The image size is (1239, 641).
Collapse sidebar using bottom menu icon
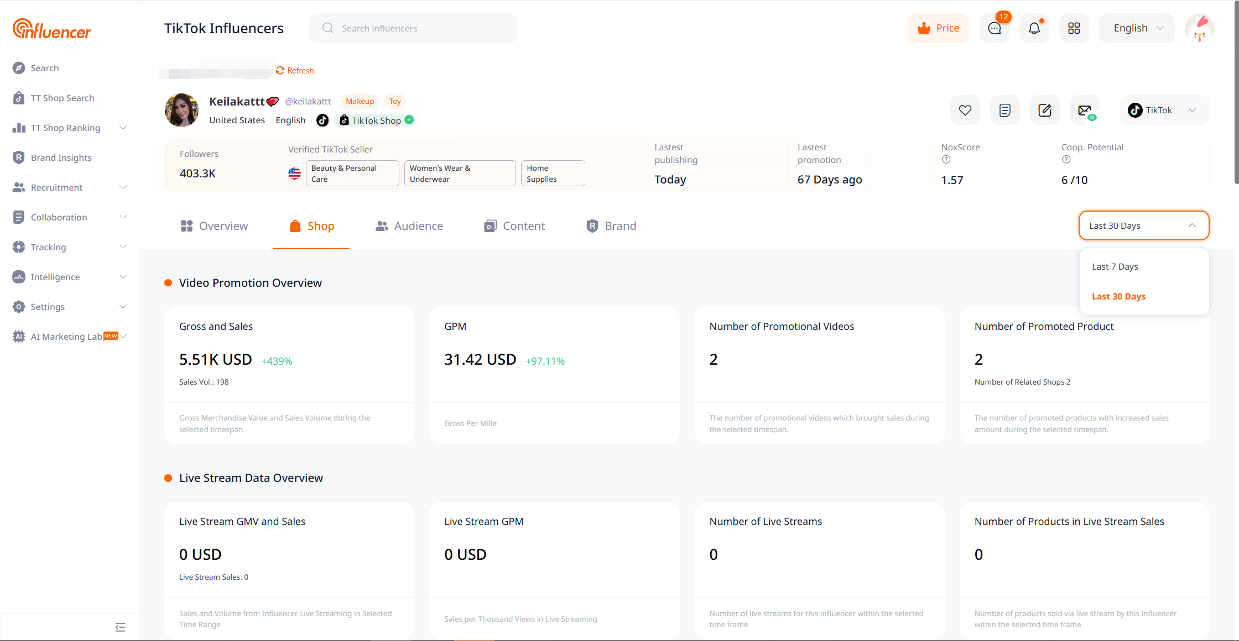pyautogui.click(x=120, y=627)
